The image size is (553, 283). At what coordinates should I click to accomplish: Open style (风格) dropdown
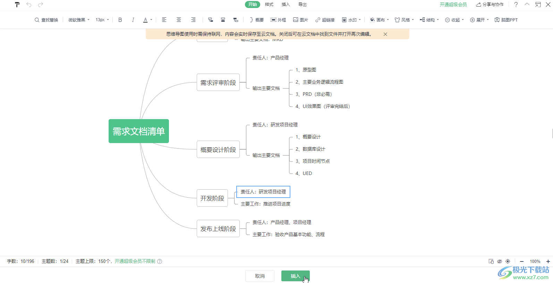click(x=404, y=20)
